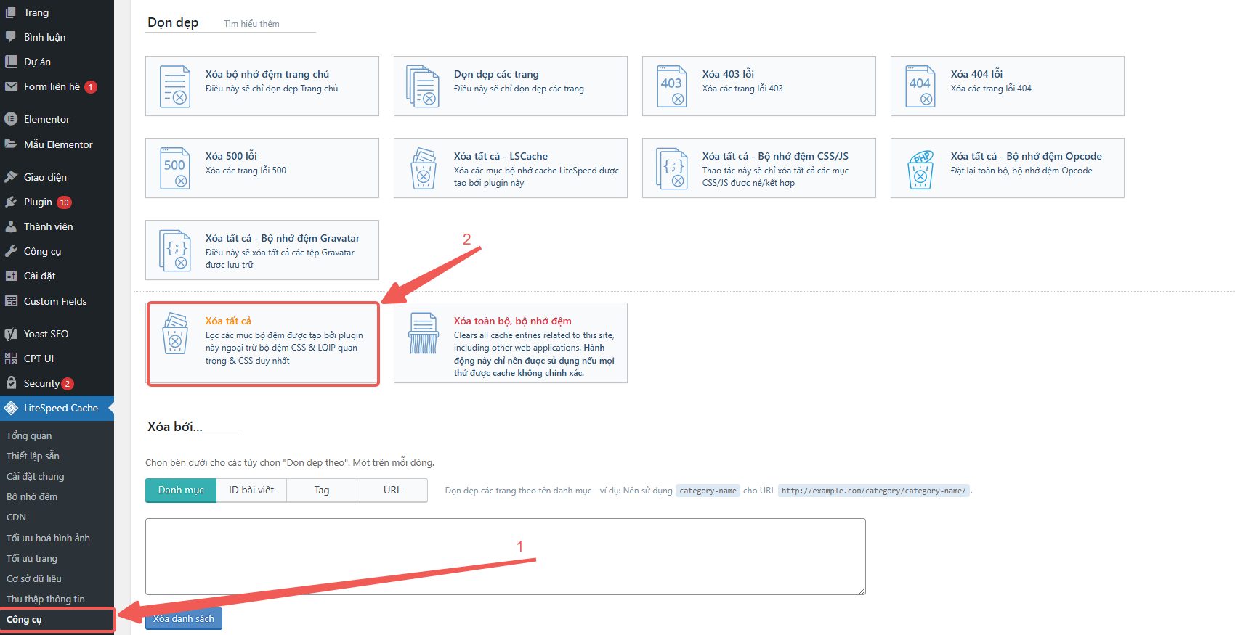Select the URL purge tab
This screenshot has height=635, width=1235.
click(x=392, y=491)
